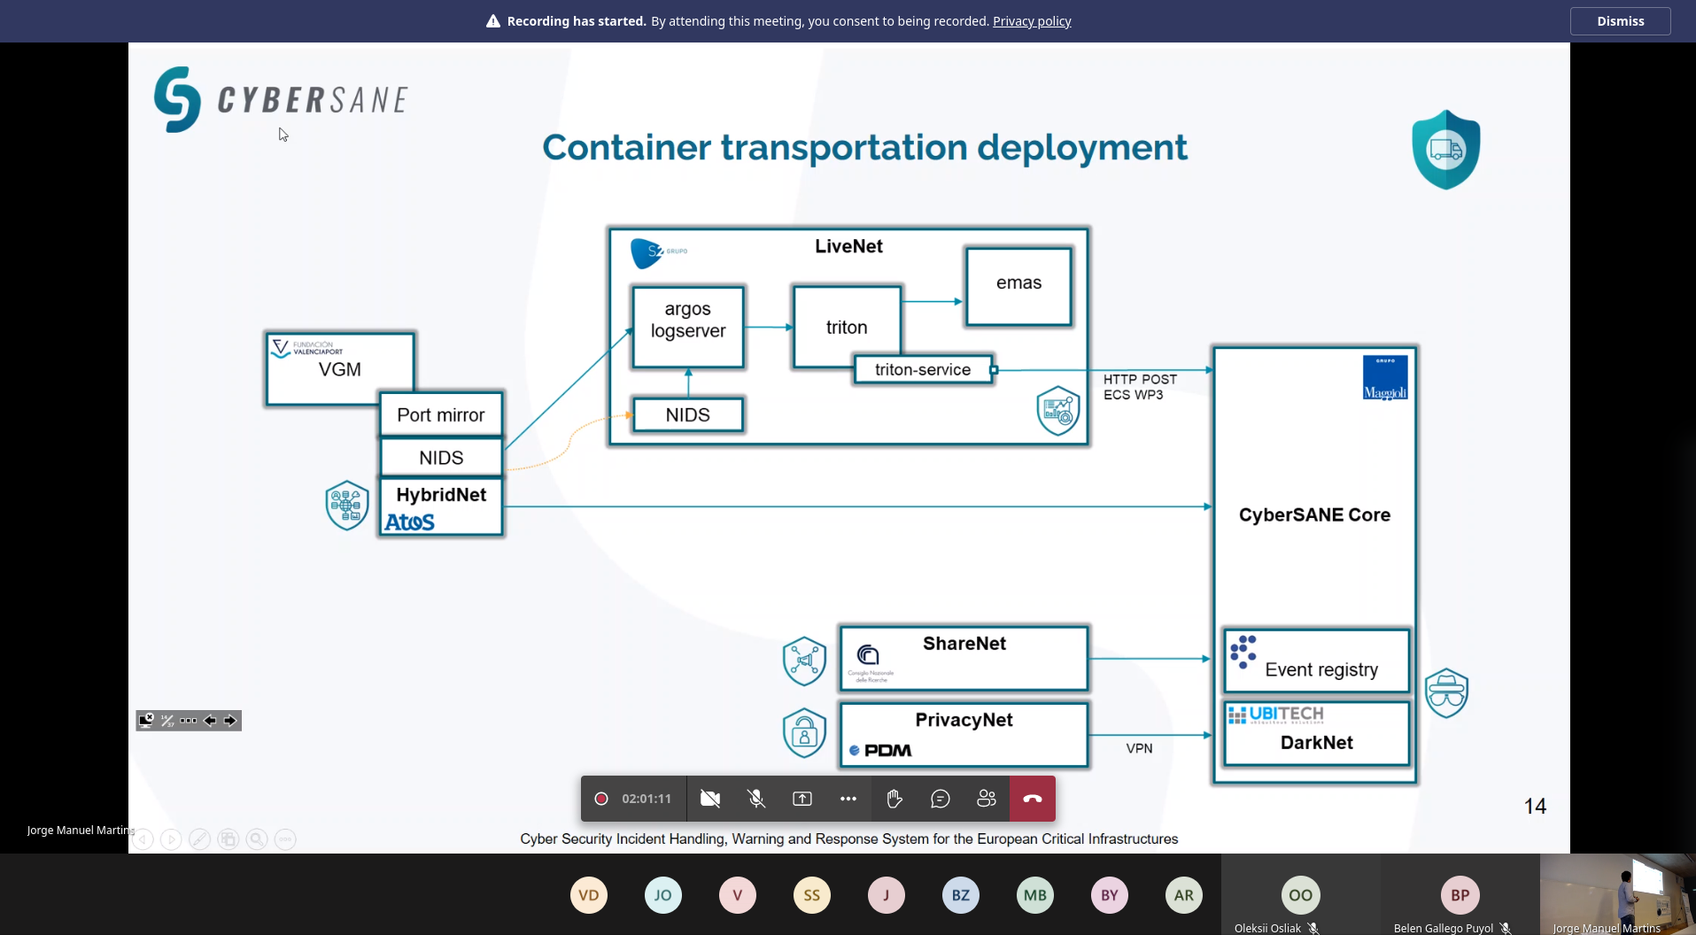Select participant avatar JO
The width and height of the screenshot is (1696, 935).
(663, 895)
